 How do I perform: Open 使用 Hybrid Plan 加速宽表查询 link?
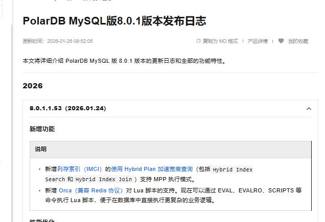(152, 169)
